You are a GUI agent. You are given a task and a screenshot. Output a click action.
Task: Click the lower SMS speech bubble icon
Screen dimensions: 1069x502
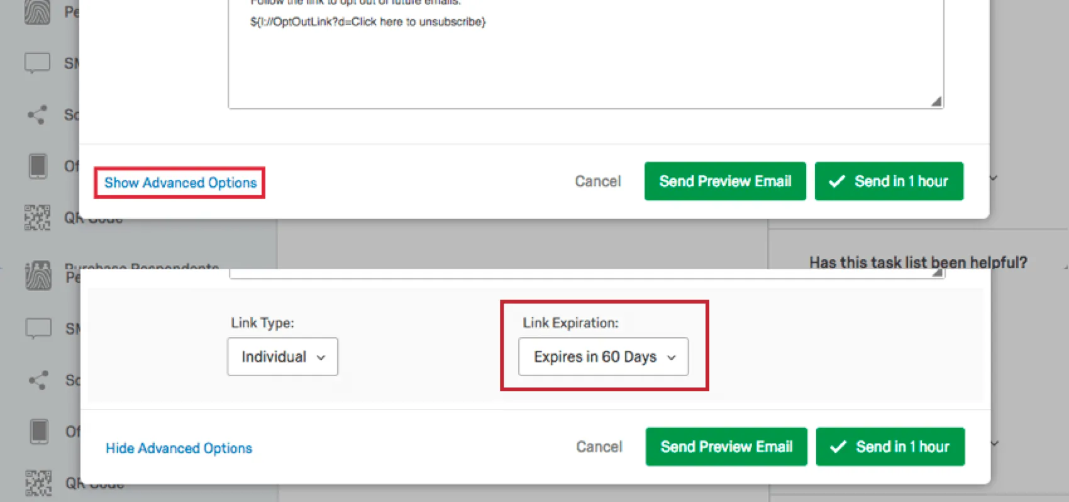point(38,328)
